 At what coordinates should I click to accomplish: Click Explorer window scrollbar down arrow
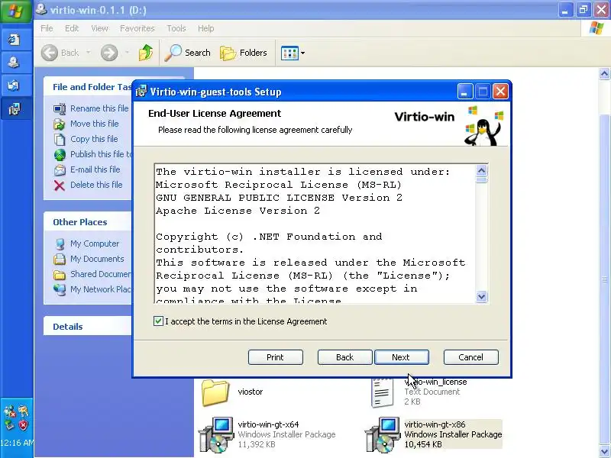pyautogui.click(x=604, y=451)
